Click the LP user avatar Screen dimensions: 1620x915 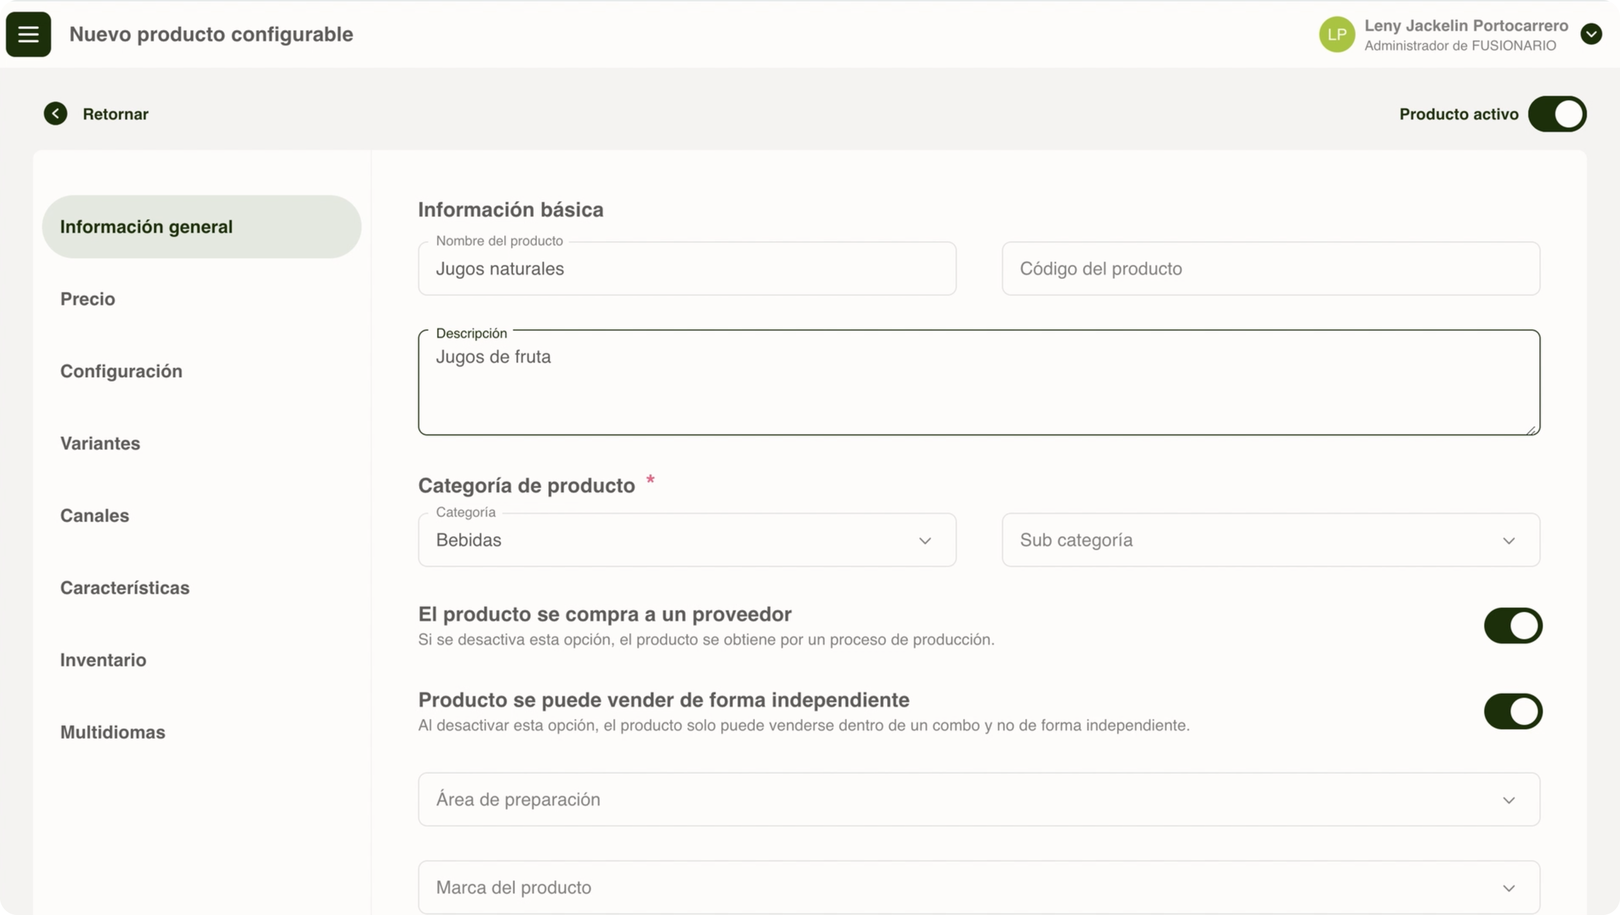[1336, 35]
